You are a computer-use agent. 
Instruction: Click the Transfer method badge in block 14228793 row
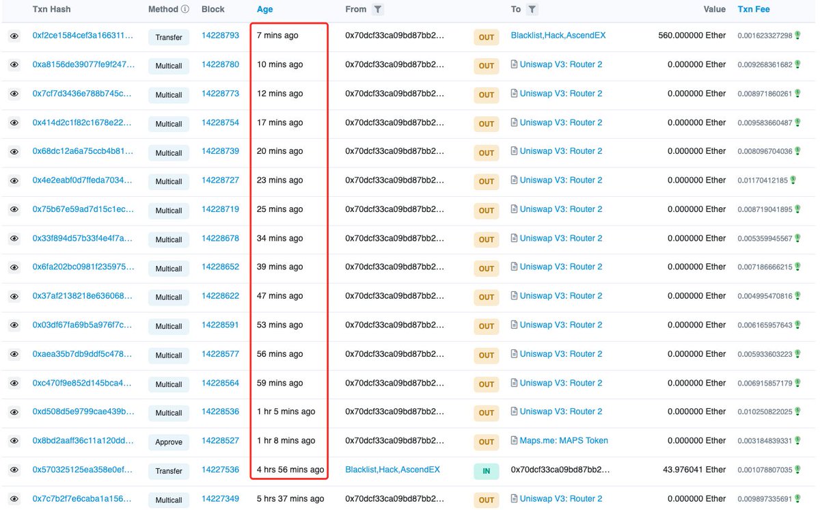(x=169, y=37)
